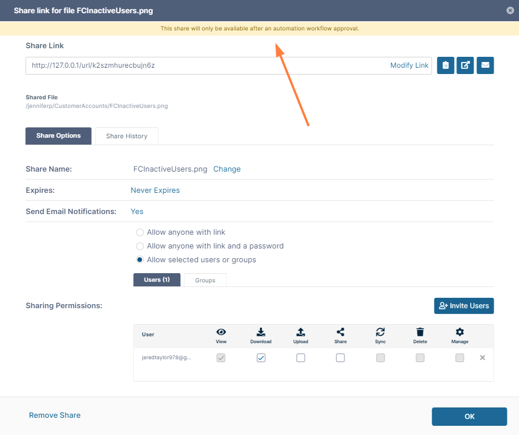Click the Invite Users button
The height and width of the screenshot is (435, 519).
[x=464, y=306]
